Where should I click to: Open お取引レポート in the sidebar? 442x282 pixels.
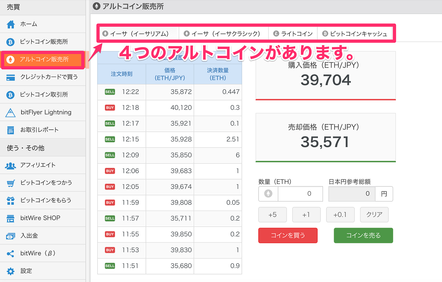(43, 130)
